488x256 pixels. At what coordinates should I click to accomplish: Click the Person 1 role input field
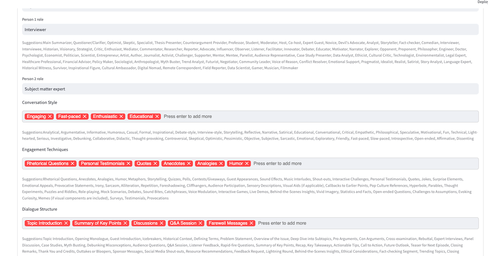(250, 30)
